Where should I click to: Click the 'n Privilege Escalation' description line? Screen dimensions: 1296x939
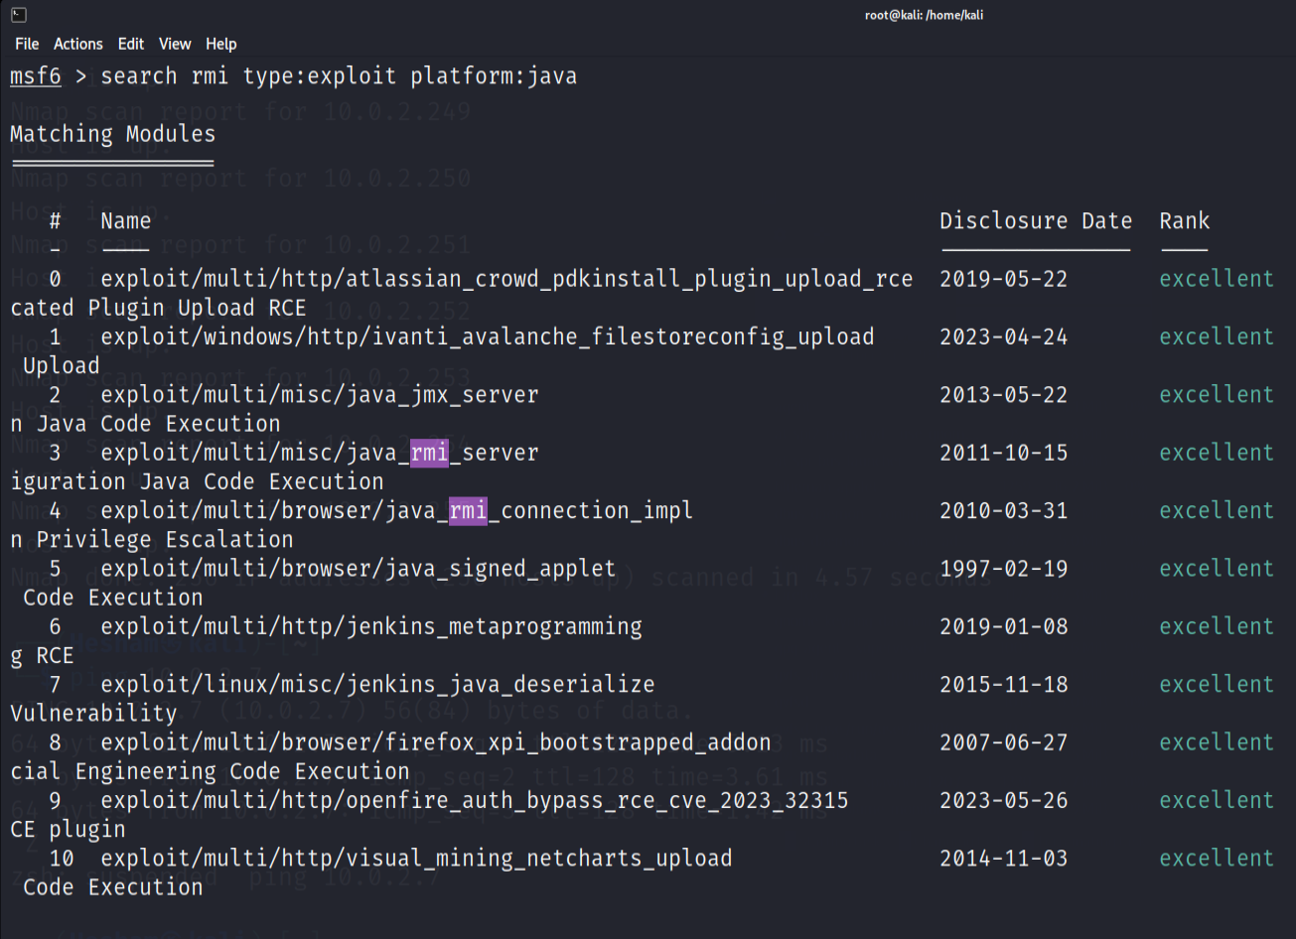tap(152, 540)
